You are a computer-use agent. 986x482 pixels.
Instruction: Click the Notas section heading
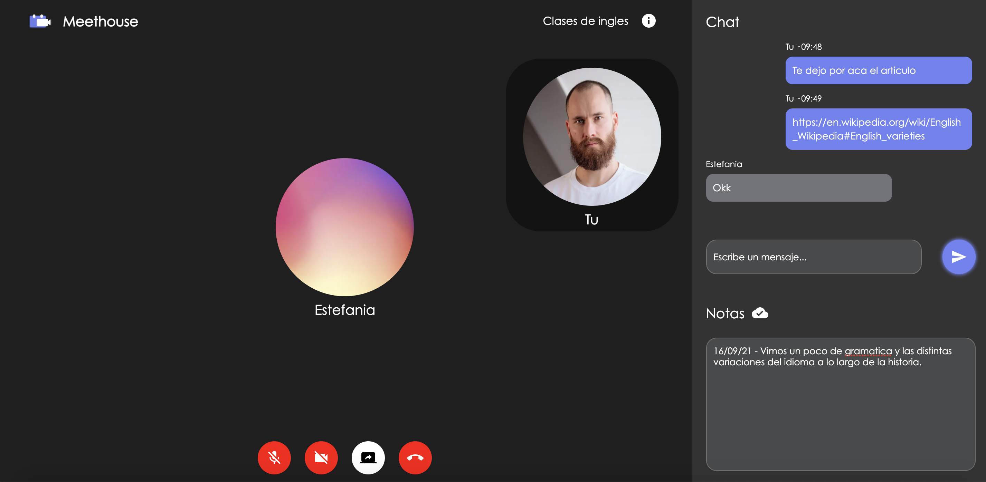click(725, 313)
